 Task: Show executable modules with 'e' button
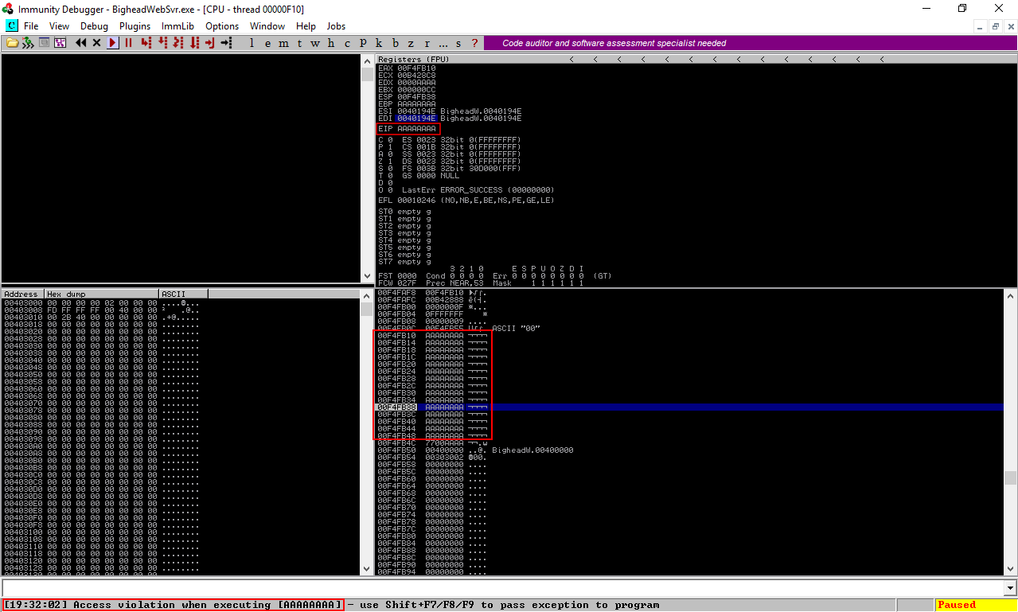[x=268, y=43]
